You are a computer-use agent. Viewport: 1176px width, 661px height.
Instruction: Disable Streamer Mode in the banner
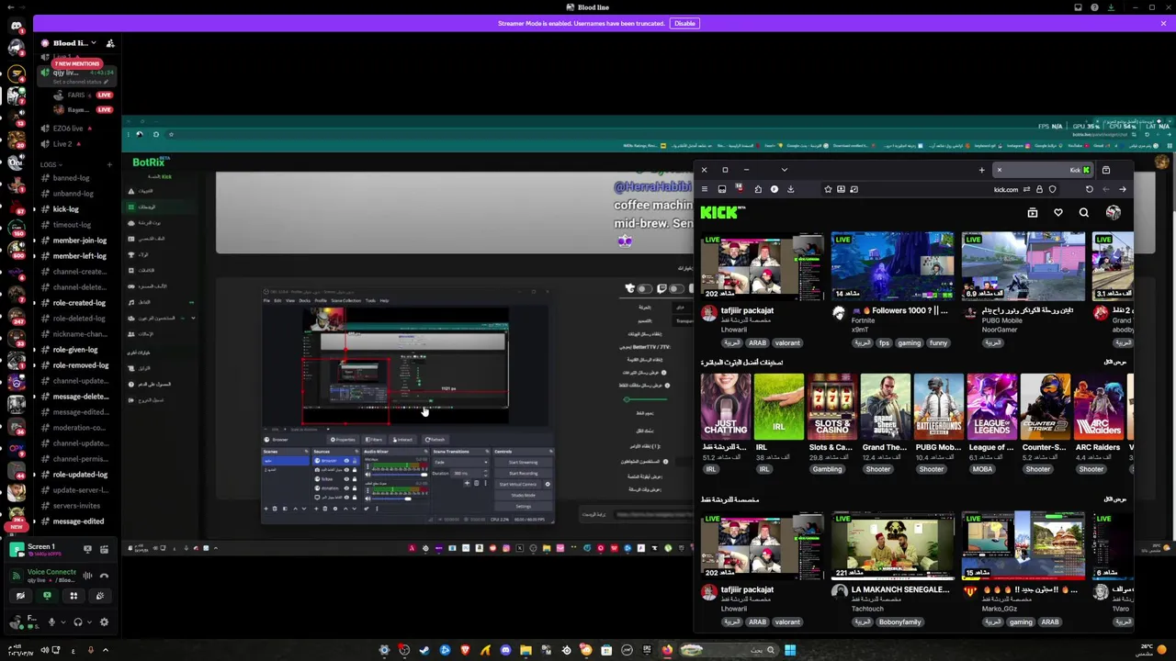pos(684,23)
